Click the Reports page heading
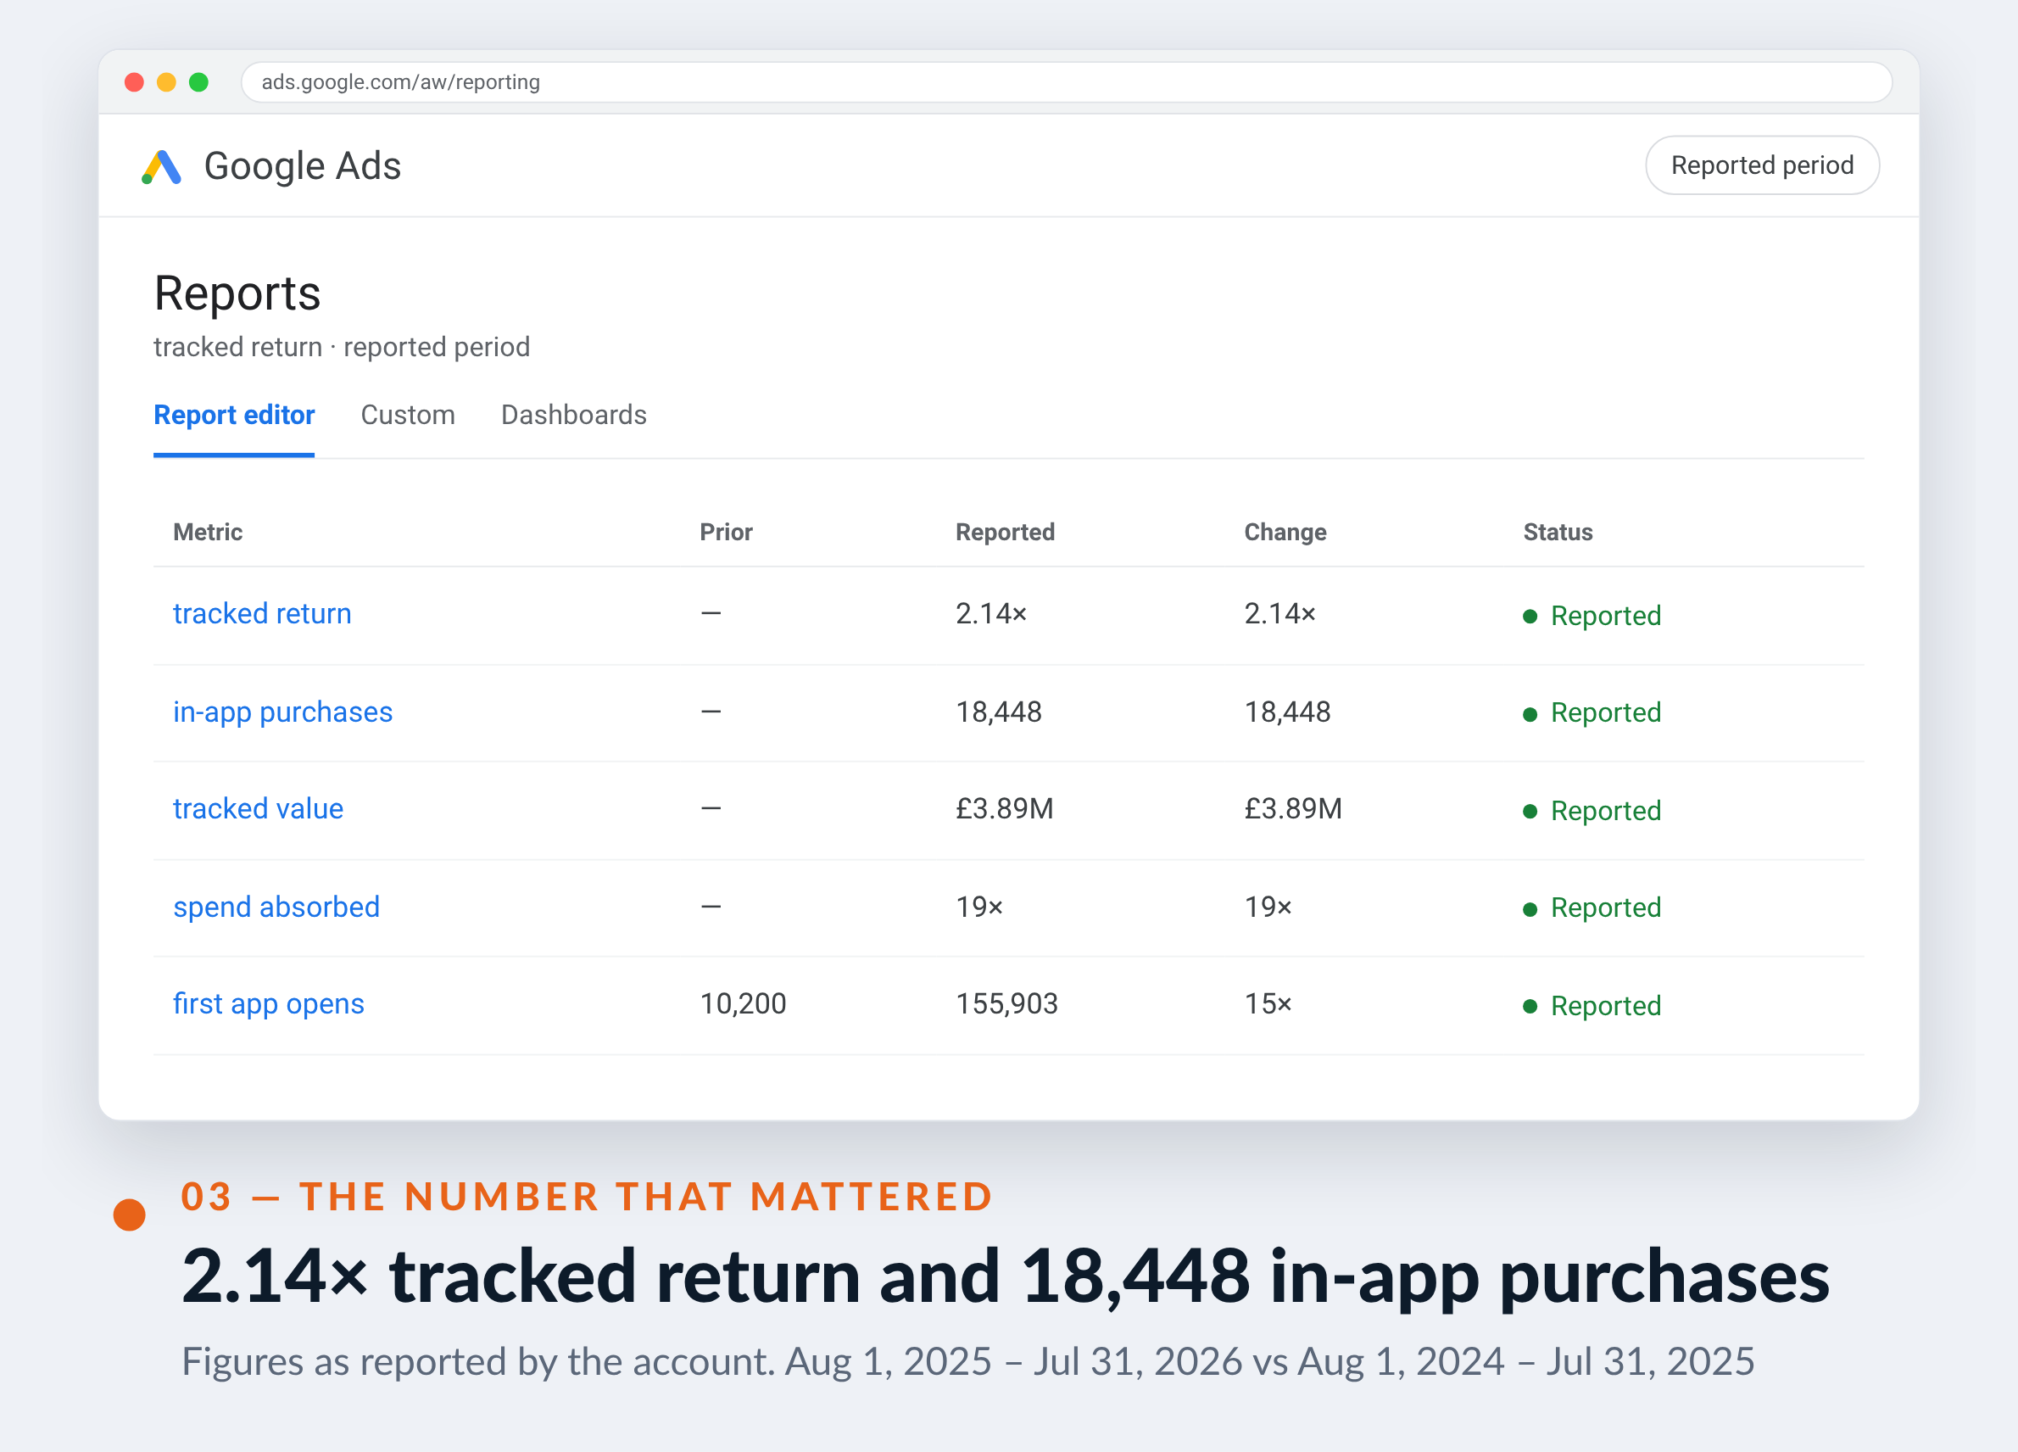Viewport: 2018px width, 1452px height. [237, 293]
